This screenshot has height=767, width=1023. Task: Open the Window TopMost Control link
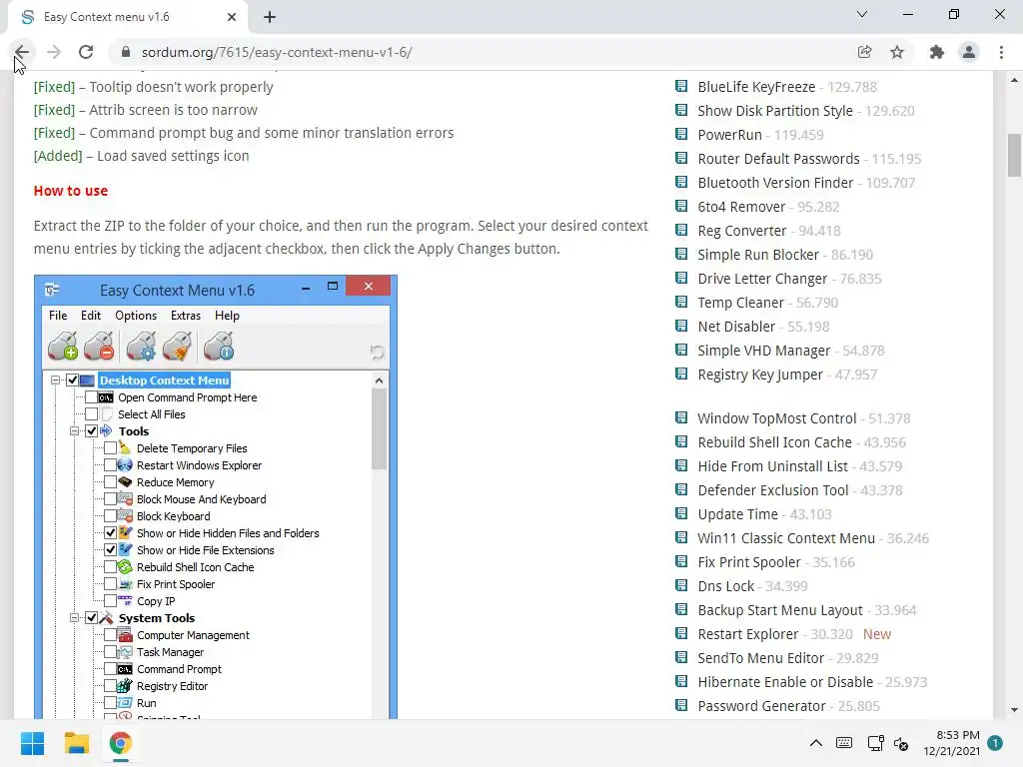776,418
